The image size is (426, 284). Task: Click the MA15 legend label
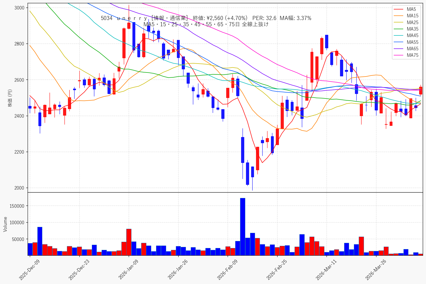(x=412, y=16)
